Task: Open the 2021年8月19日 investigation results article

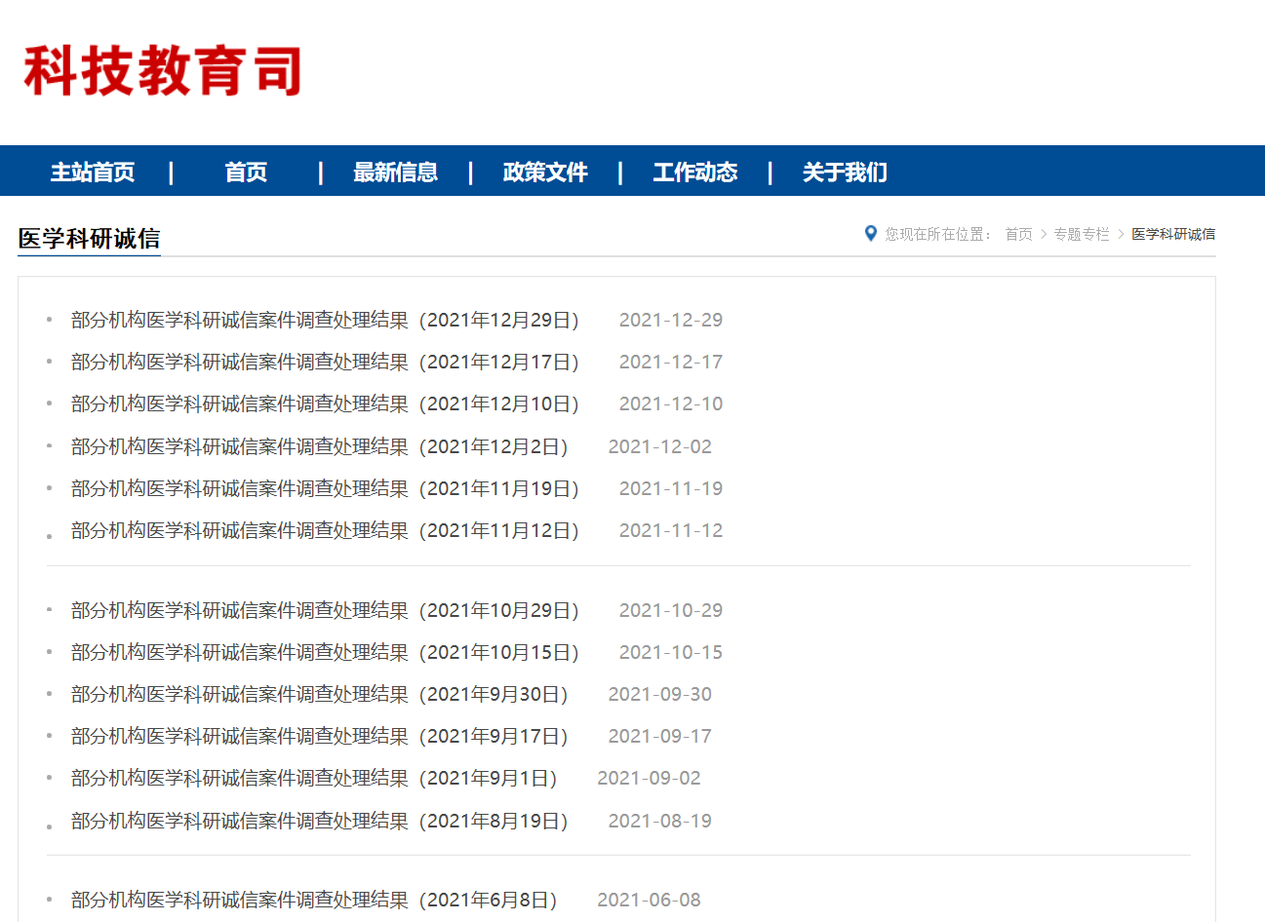Action: (x=320, y=821)
